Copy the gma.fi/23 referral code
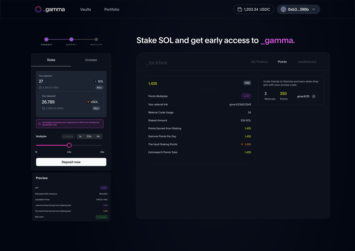The height and width of the screenshot is (251, 355). pyautogui.click(x=314, y=96)
